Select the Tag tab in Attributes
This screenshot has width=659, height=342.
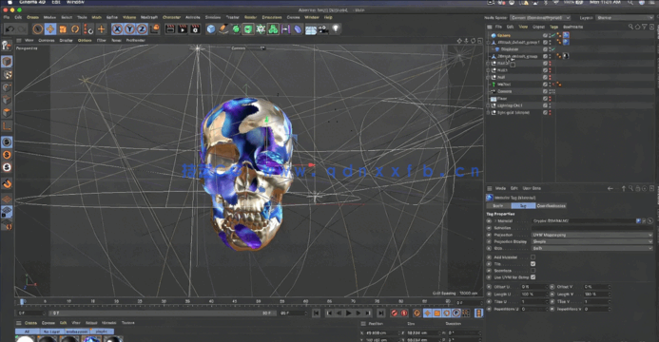point(523,206)
